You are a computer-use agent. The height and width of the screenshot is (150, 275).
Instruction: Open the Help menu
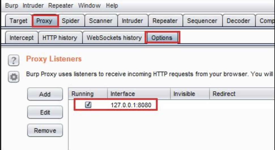tap(112, 6)
